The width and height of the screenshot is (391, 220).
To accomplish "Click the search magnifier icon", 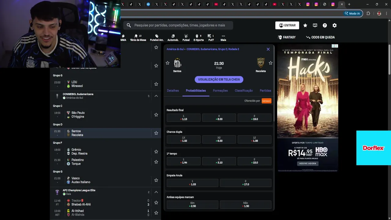I will click(x=129, y=25).
